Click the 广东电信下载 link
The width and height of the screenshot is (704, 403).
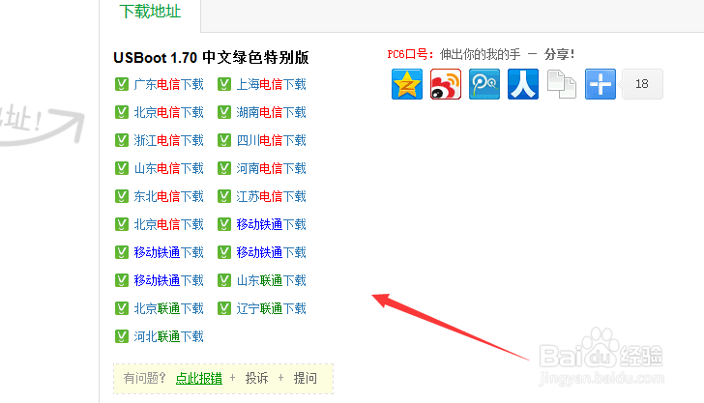[x=169, y=84]
